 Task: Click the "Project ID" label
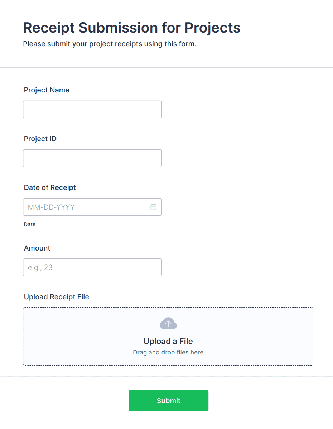[x=40, y=139]
